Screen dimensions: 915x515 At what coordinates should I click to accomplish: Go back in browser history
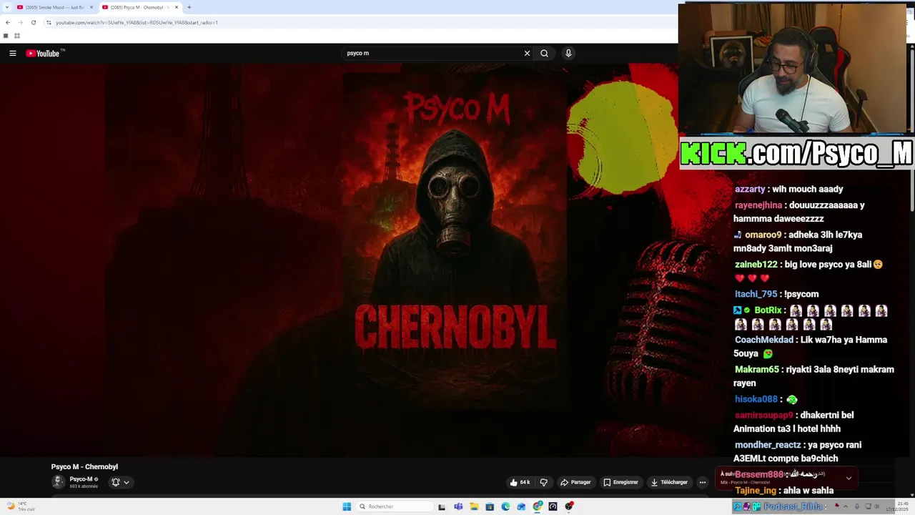(x=7, y=22)
